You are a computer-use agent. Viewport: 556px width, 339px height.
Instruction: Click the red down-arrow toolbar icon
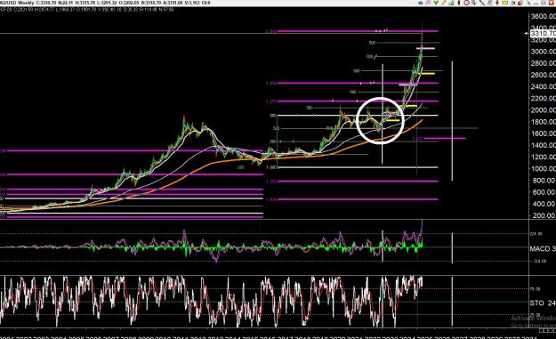497,3
